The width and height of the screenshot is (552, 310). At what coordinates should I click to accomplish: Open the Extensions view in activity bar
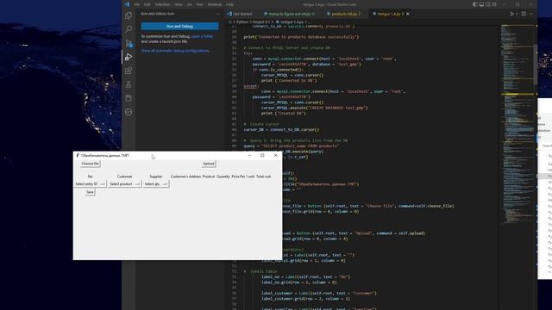click(x=129, y=71)
